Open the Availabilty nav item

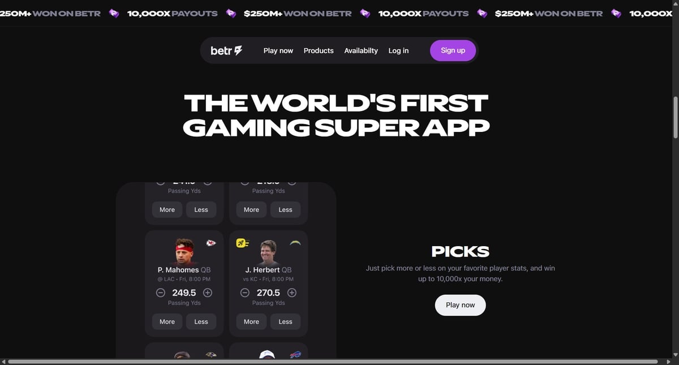pyautogui.click(x=361, y=50)
